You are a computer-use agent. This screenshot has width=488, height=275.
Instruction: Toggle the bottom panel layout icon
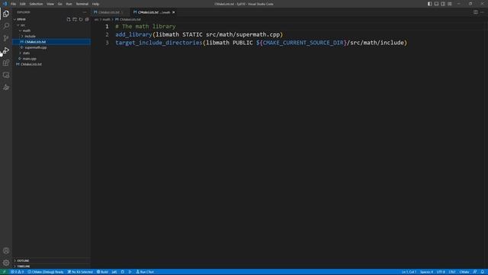point(436,4)
